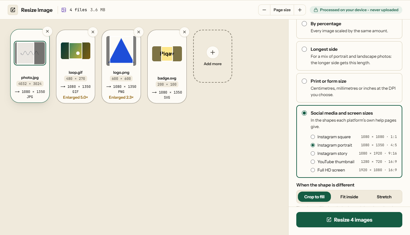The image size is (410, 235).
Task: Click the 1080 × 1920 · 9:16 size text
Action: click(x=378, y=153)
